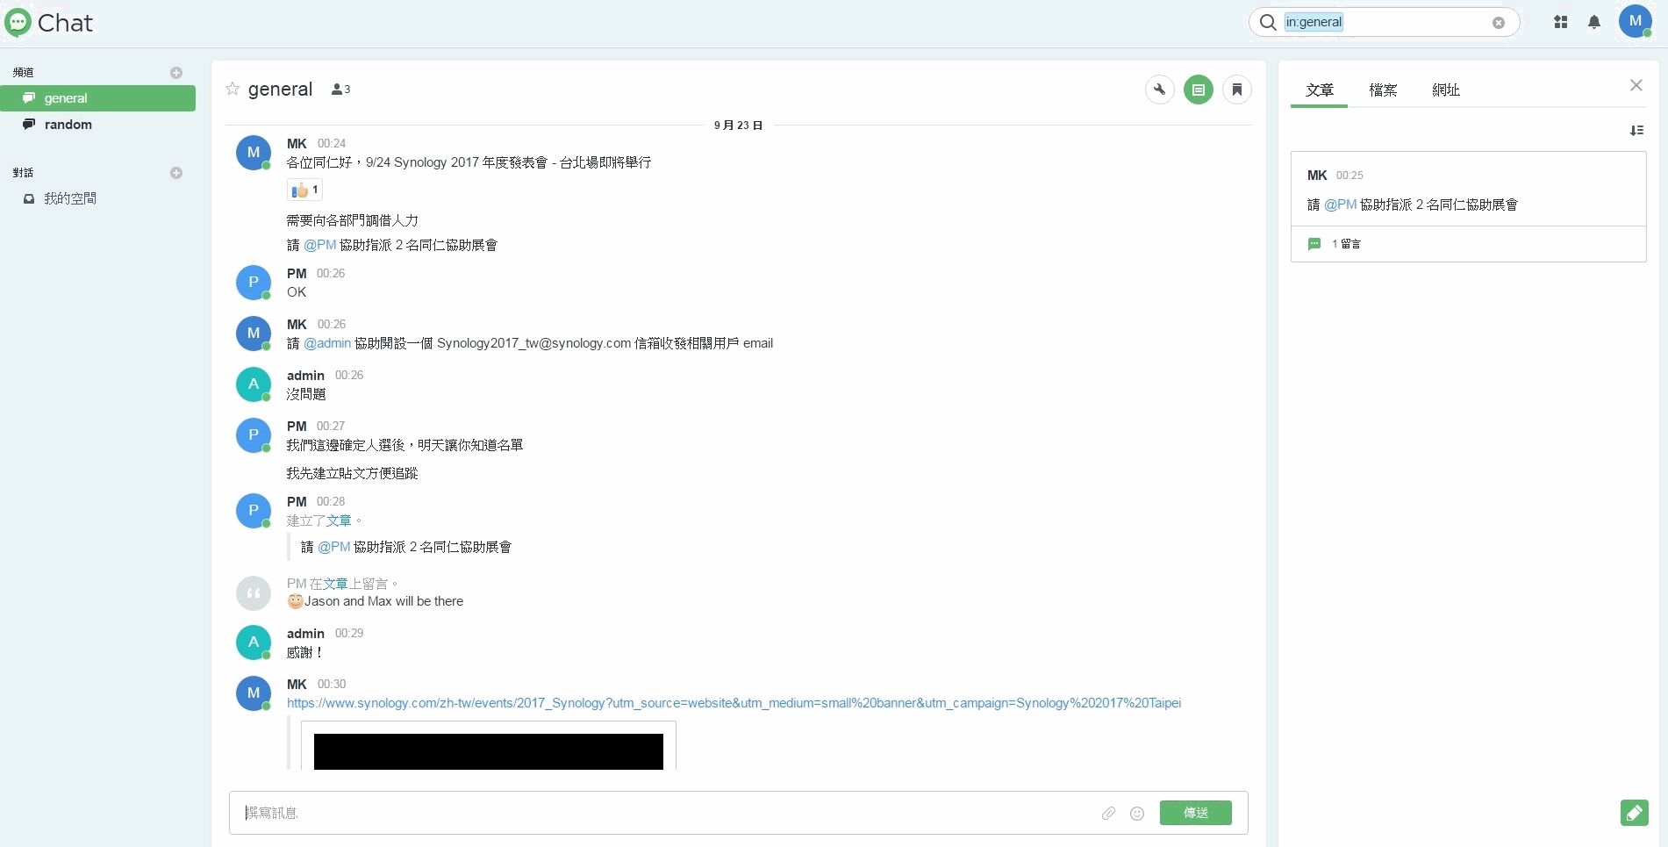1668x847 pixels.
Task: Toggle the posts panel green icon
Action: click(x=1198, y=90)
